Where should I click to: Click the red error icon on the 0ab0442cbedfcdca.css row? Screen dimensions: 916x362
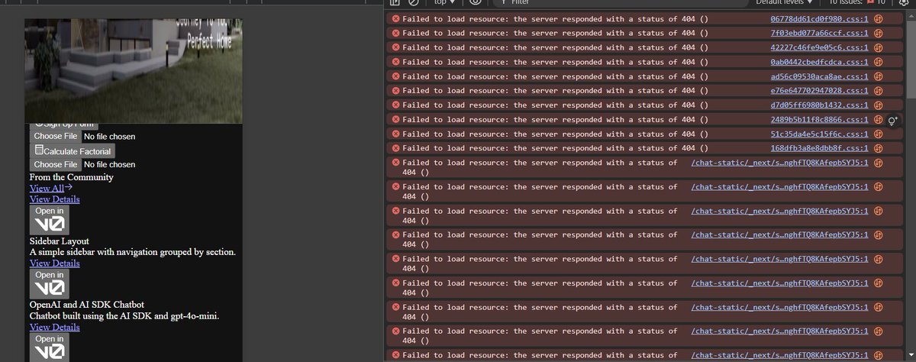(x=395, y=62)
